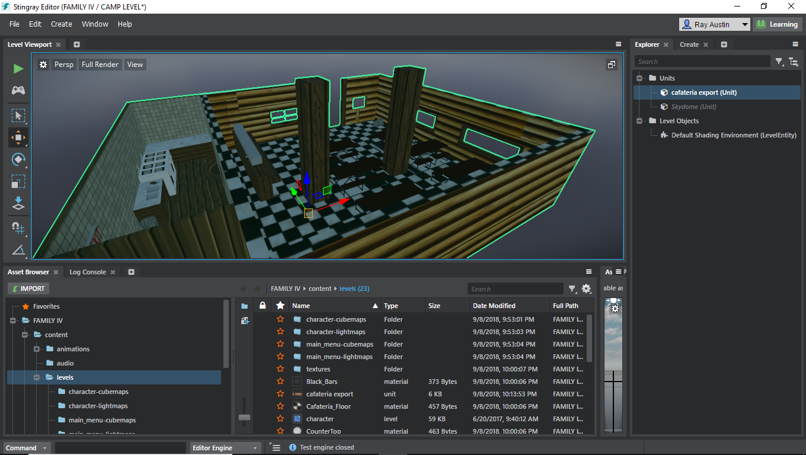This screenshot has height=455, width=806.
Task: Open the Ray Austin account dropdown
Action: (x=714, y=24)
